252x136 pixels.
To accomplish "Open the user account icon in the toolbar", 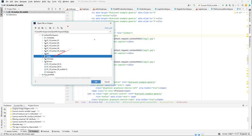I will [x=189, y=5].
